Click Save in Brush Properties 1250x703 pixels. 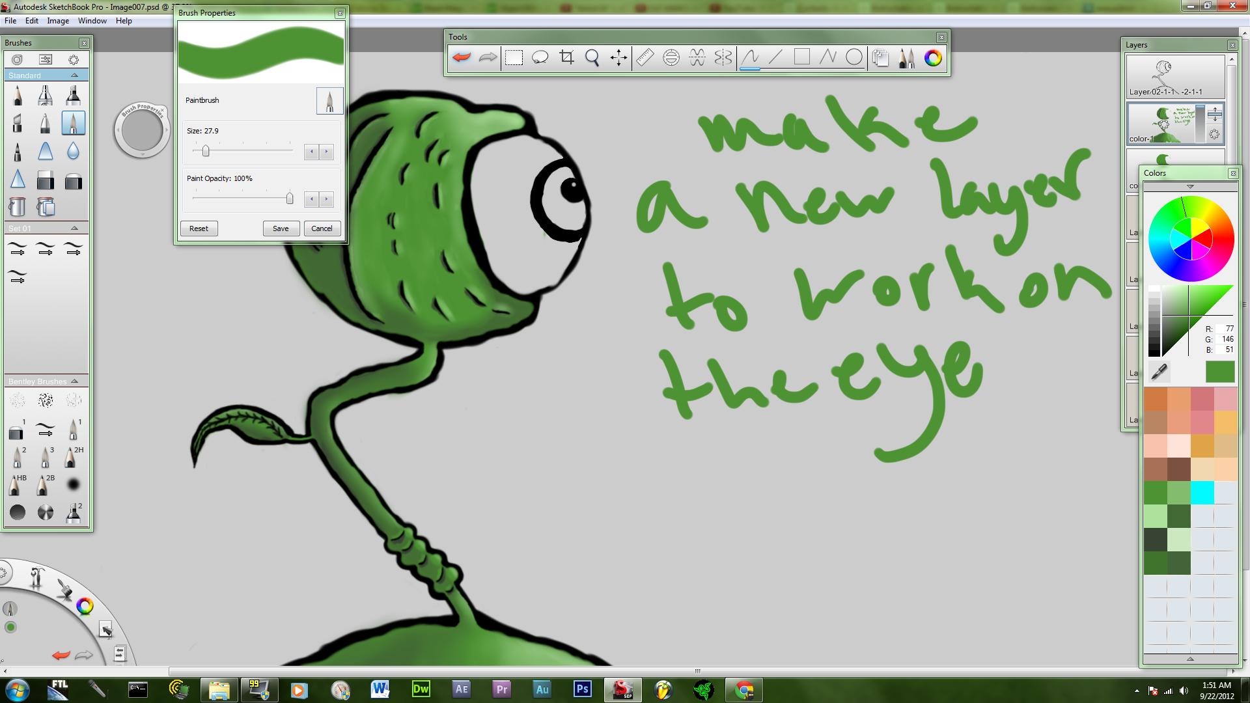click(281, 228)
